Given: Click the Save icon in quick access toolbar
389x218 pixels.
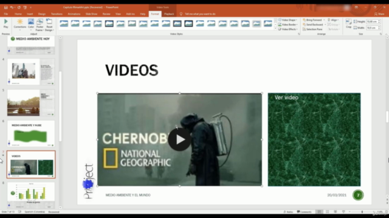Looking at the screenshot, I should click(5, 7).
